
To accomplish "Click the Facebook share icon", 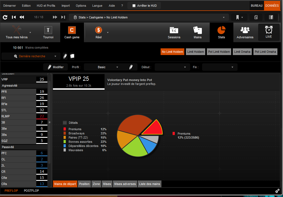I will pyautogui.click(x=271, y=17).
